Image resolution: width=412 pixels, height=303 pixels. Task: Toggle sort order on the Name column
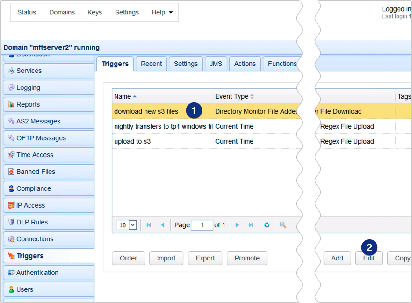(123, 96)
